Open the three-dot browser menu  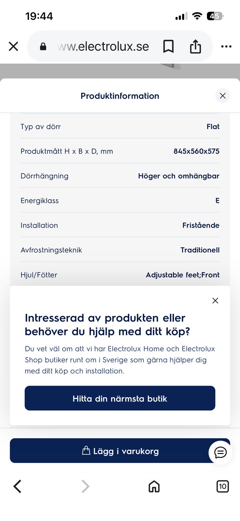click(x=226, y=47)
